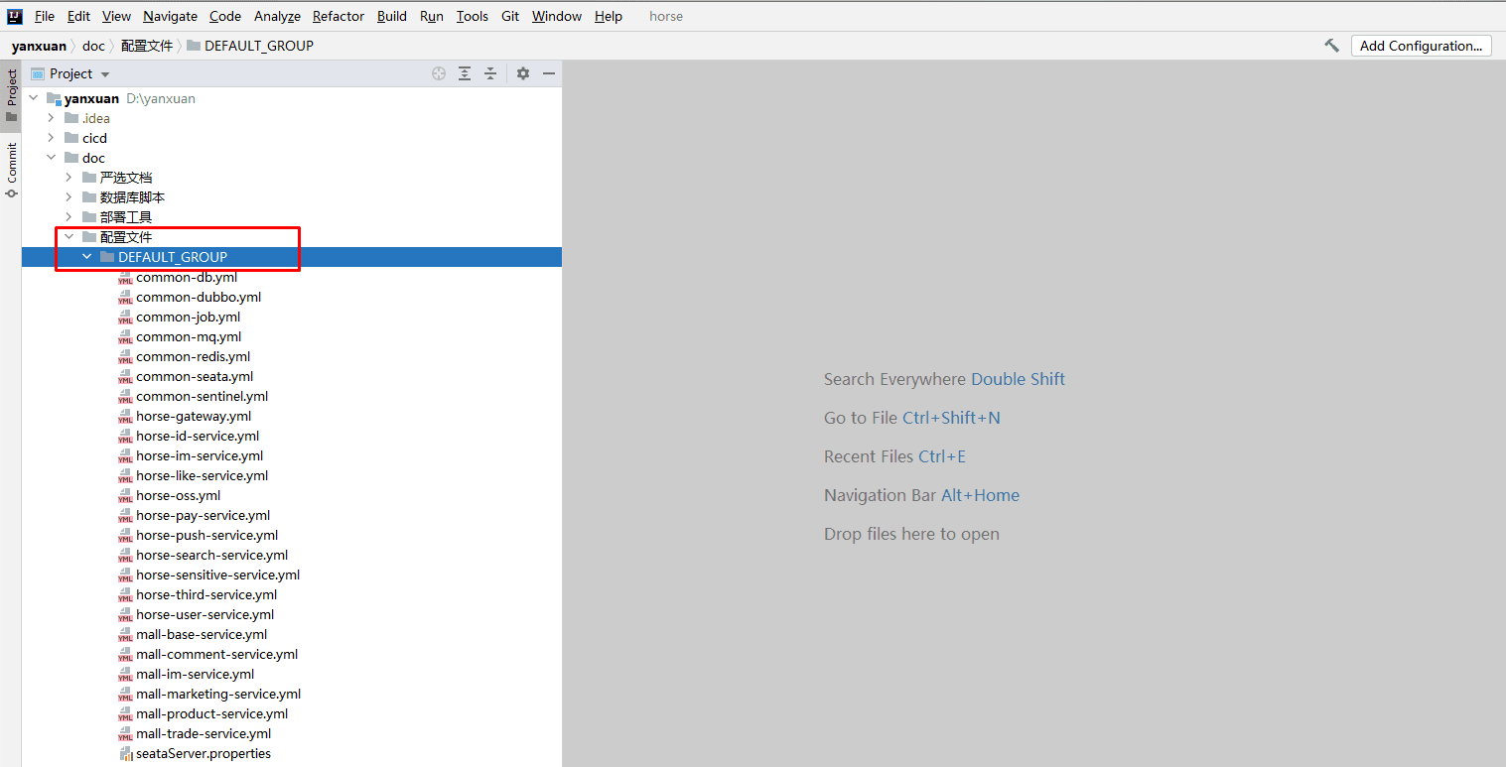The image size is (1506, 767).
Task: Click the yml icon beside horse-oss.yml
Action: pyautogui.click(x=125, y=496)
